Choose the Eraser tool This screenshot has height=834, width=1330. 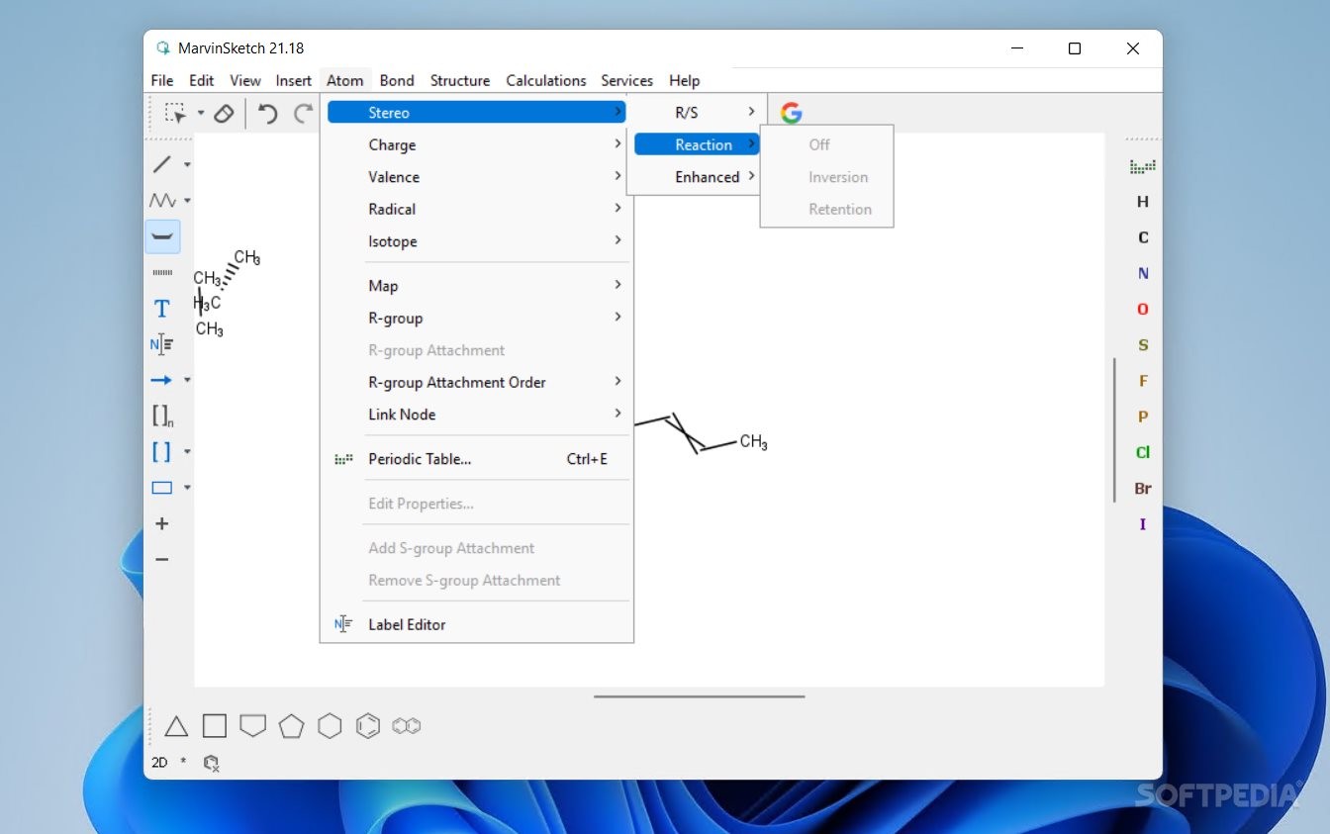224,113
